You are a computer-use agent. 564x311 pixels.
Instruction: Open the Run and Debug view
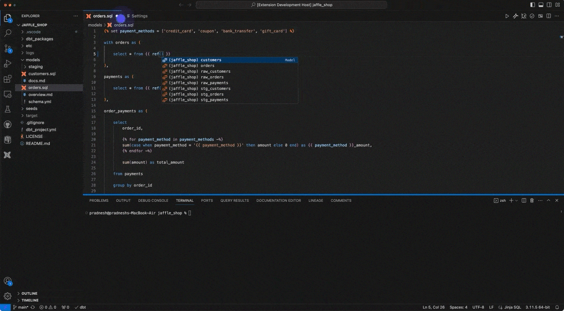pos(7,64)
